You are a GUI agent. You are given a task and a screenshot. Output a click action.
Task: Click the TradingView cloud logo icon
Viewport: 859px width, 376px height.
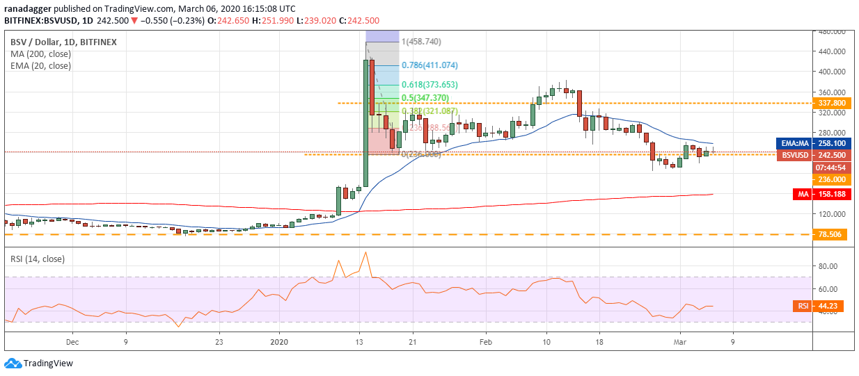pyautogui.click(x=13, y=363)
